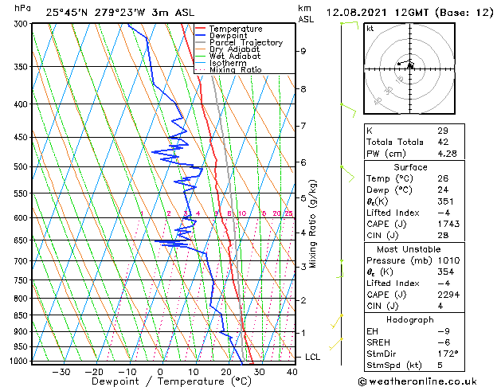Click the Pressure (mb) value 1010
This screenshot has height=387, width=501.
pyautogui.click(x=448, y=260)
